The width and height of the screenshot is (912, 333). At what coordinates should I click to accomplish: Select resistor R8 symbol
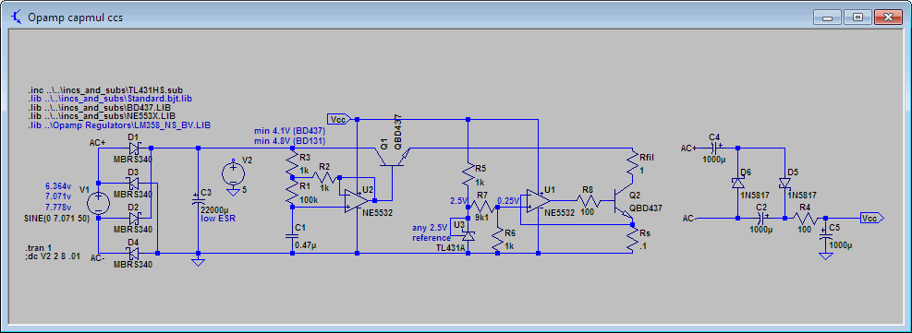click(x=589, y=200)
